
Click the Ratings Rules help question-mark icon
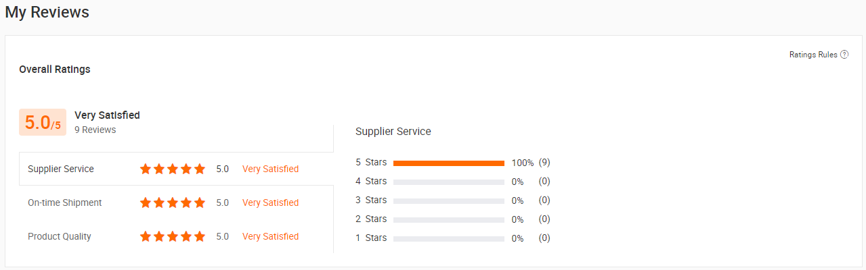click(x=844, y=55)
